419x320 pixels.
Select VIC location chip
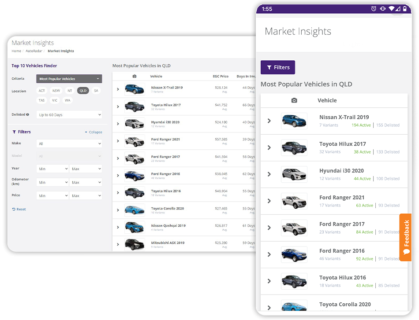[55, 100]
